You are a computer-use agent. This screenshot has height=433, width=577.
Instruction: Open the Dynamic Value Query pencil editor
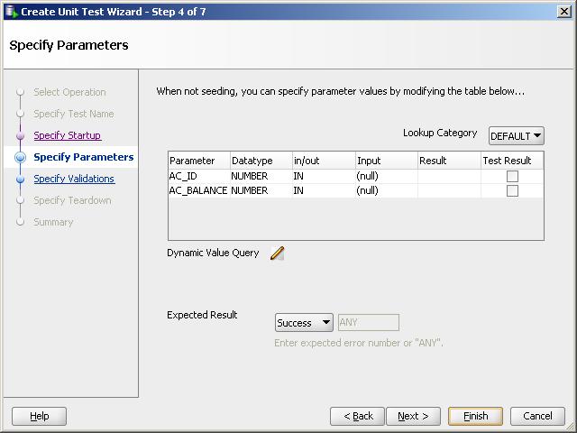[x=277, y=253]
